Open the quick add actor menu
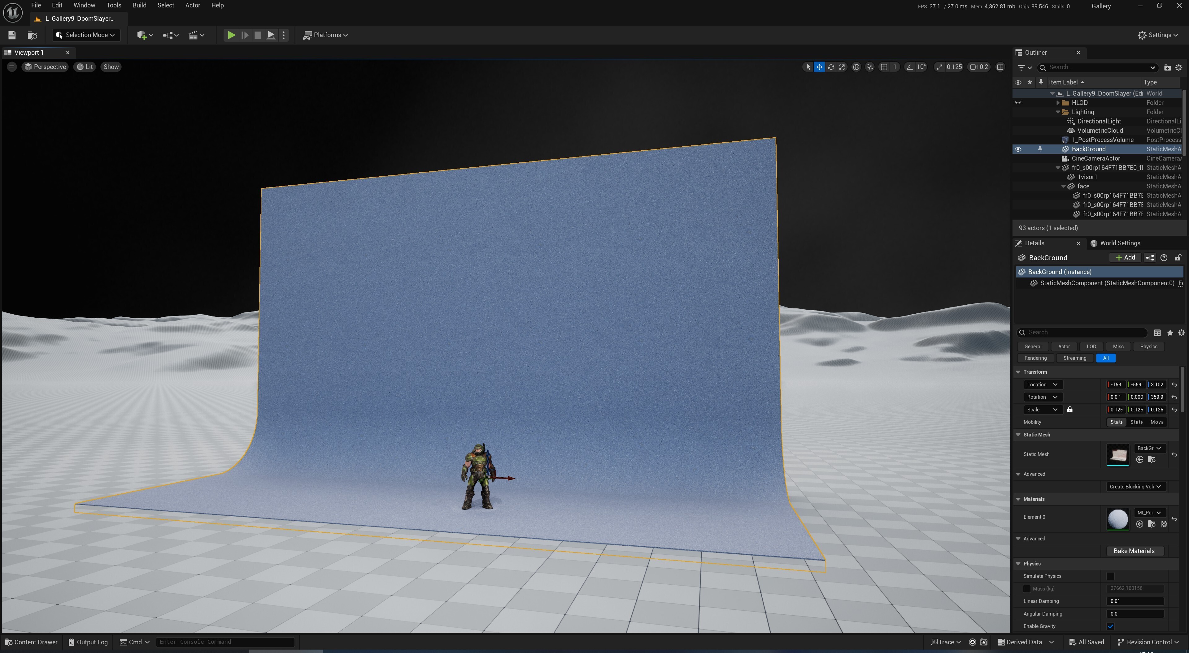 pos(145,35)
